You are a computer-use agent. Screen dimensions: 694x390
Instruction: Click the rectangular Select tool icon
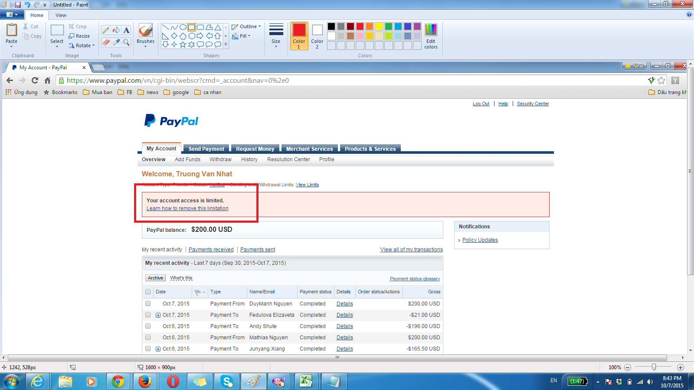[x=57, y=30]
